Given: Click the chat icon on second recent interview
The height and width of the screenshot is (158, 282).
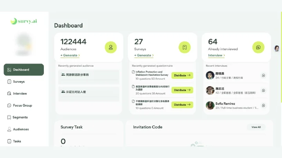Looking at the screenshot, I should tap(264, 91).
